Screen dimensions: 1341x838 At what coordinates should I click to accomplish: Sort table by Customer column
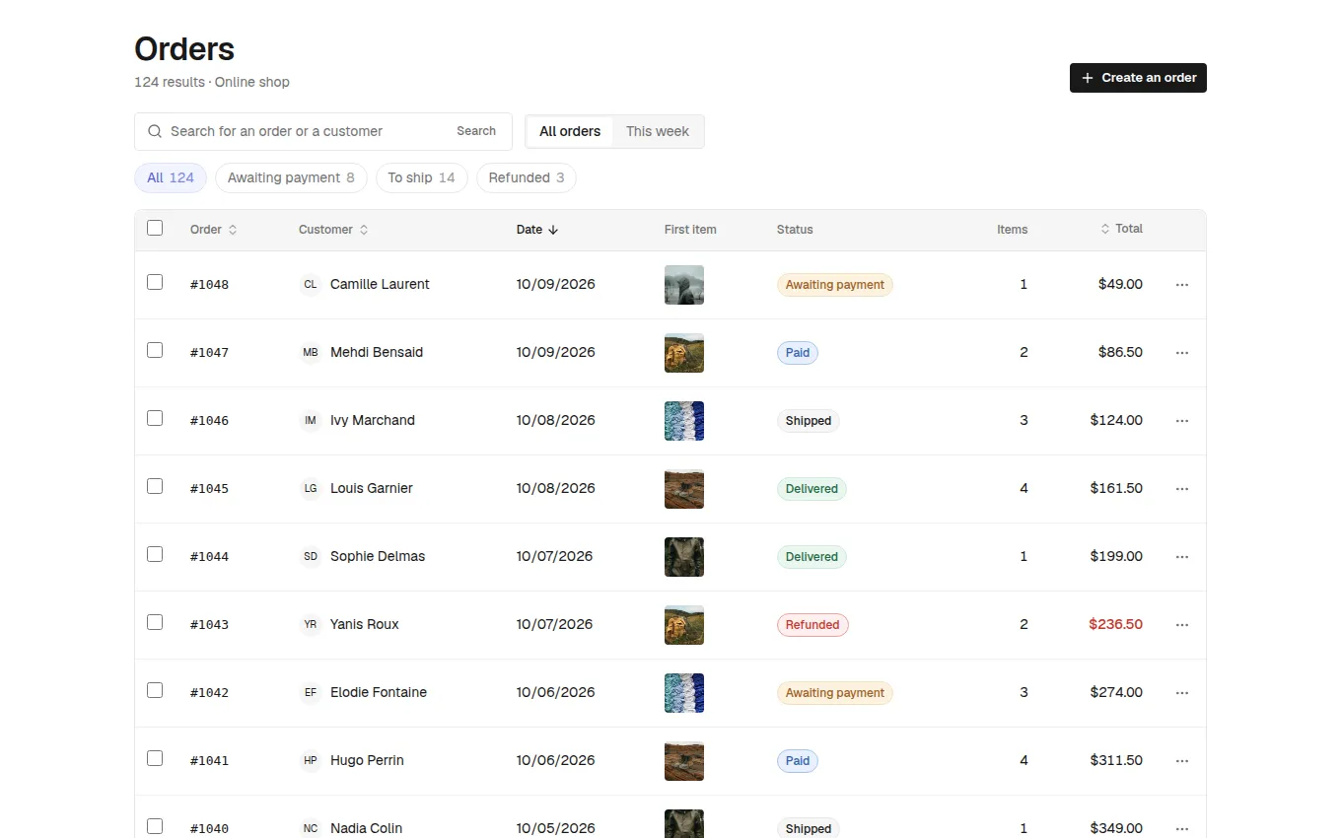[x=334, y=230]
